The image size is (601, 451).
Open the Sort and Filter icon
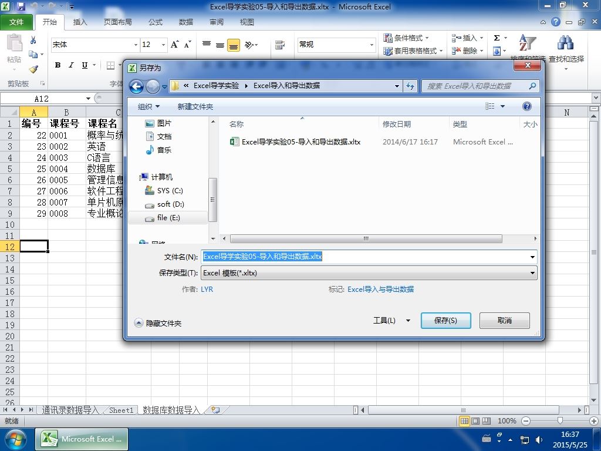click(x=527, y=43)
